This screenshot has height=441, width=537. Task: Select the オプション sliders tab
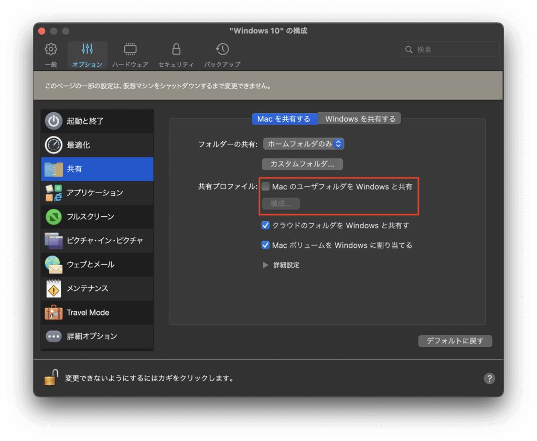click(x=88, y=55)
